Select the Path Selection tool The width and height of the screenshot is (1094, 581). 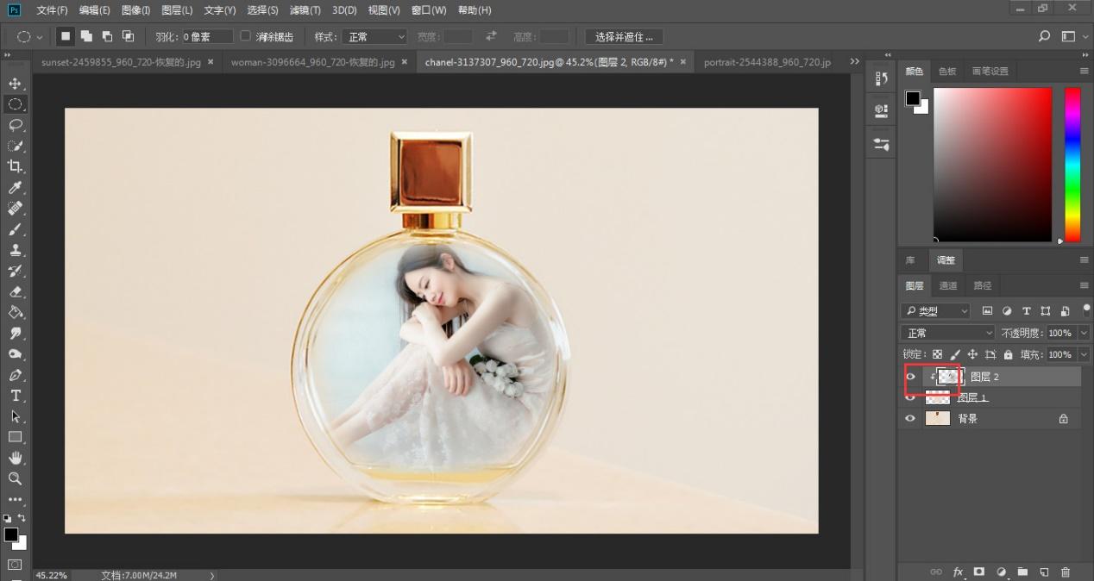coord(15,416)
